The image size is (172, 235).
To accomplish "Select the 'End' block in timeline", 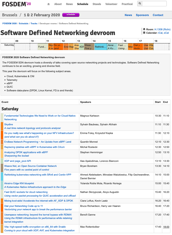I will click(66, 47).
